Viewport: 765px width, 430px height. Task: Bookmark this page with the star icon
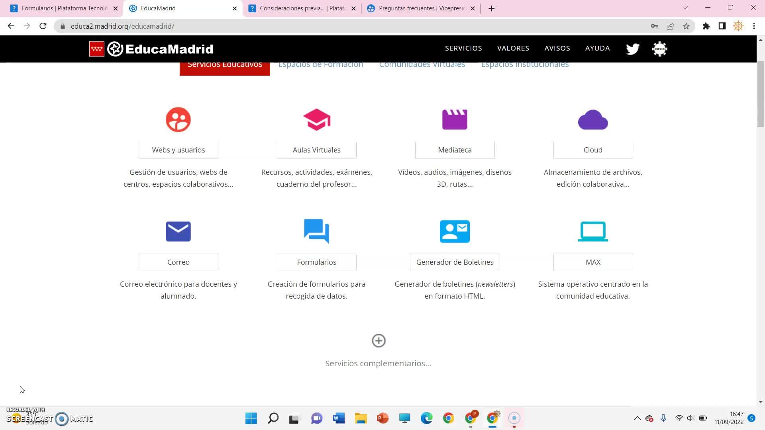pos(686,26)
